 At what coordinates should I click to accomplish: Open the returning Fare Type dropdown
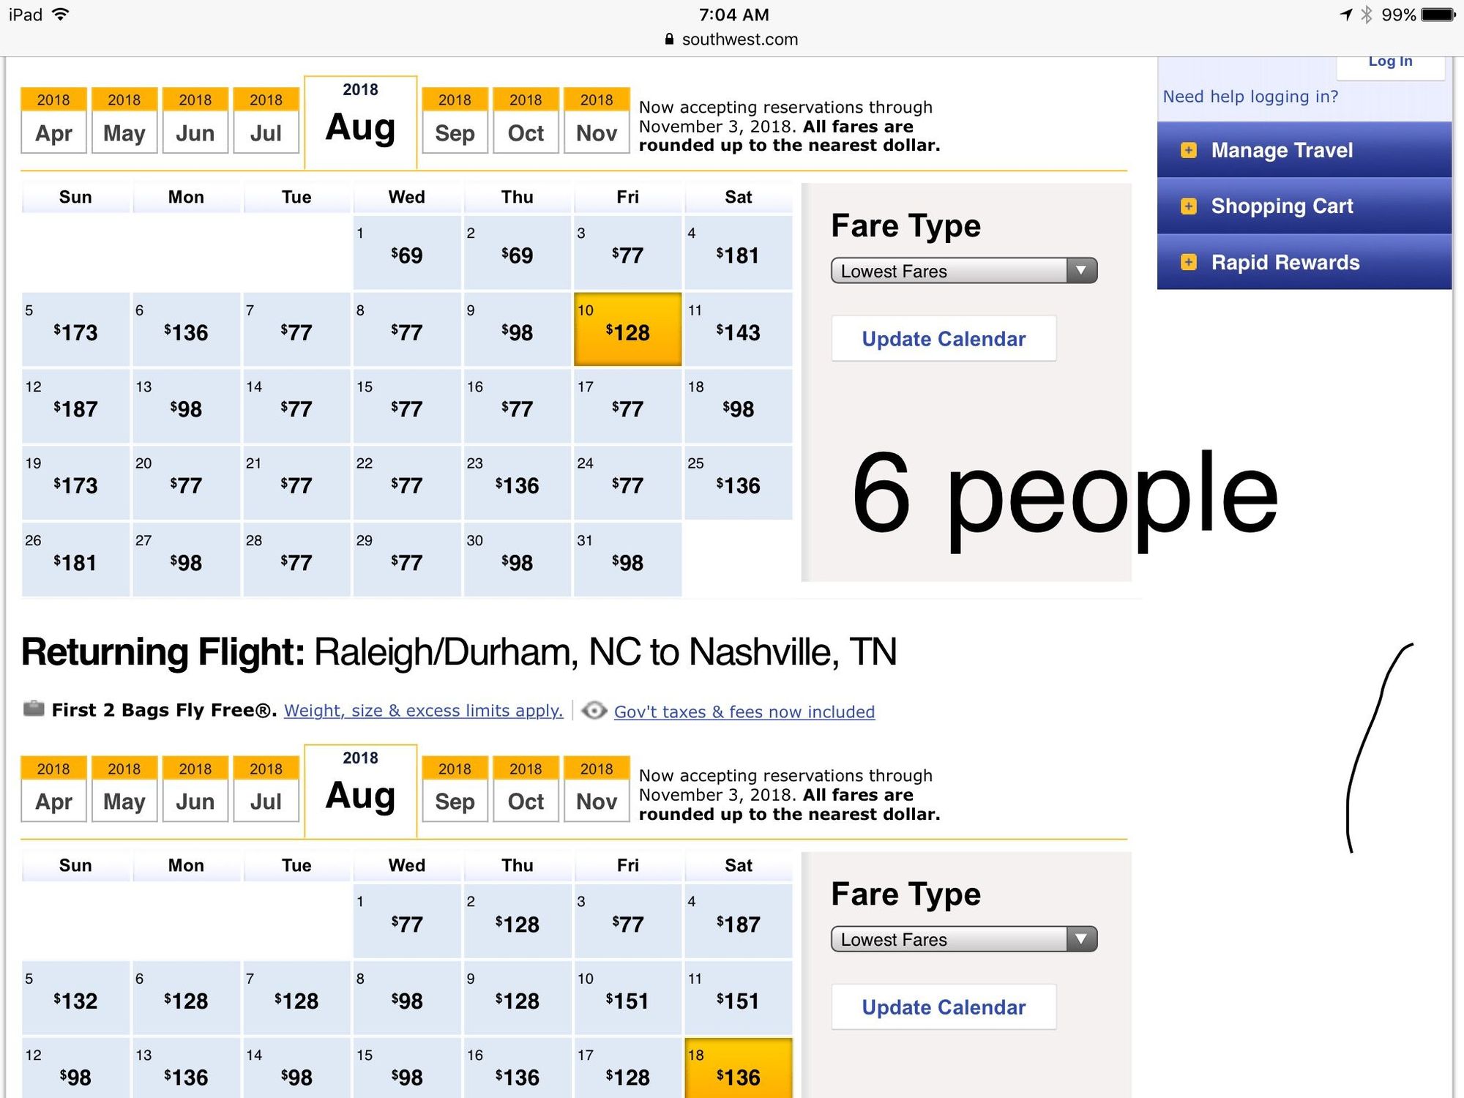(x=964, y=939)
